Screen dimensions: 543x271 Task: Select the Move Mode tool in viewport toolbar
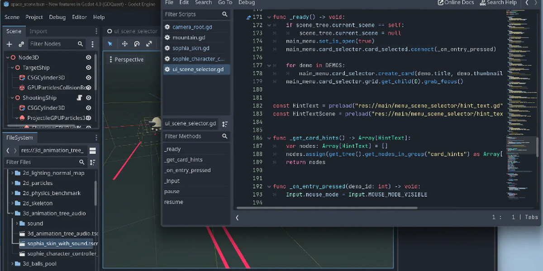pos(124,44)
